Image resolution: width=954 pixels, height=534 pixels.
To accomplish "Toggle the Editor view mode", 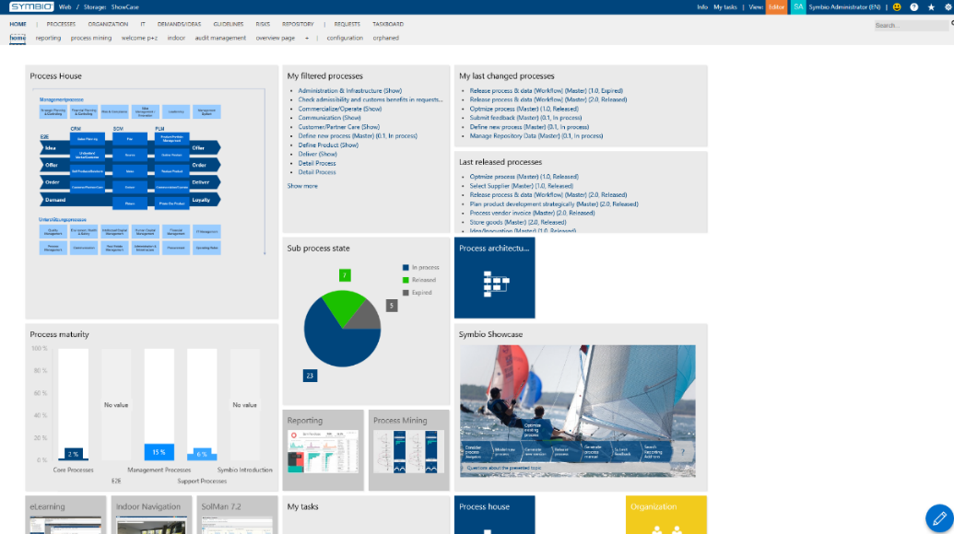I will point(776,7).
